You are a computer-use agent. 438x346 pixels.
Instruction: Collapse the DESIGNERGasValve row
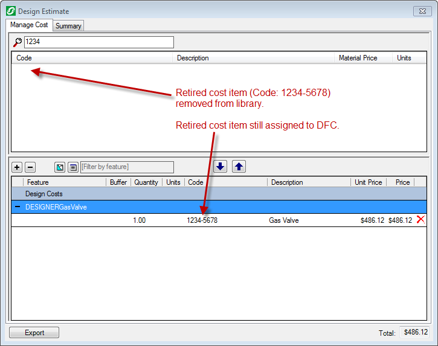[18, 207]
